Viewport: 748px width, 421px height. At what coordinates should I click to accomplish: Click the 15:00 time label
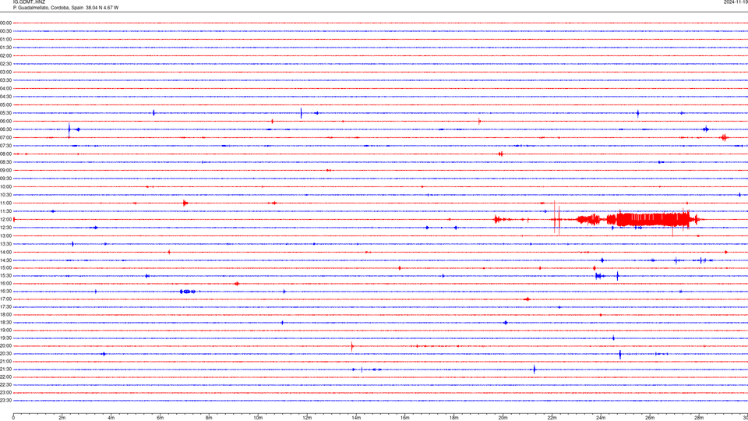point(5,268)
